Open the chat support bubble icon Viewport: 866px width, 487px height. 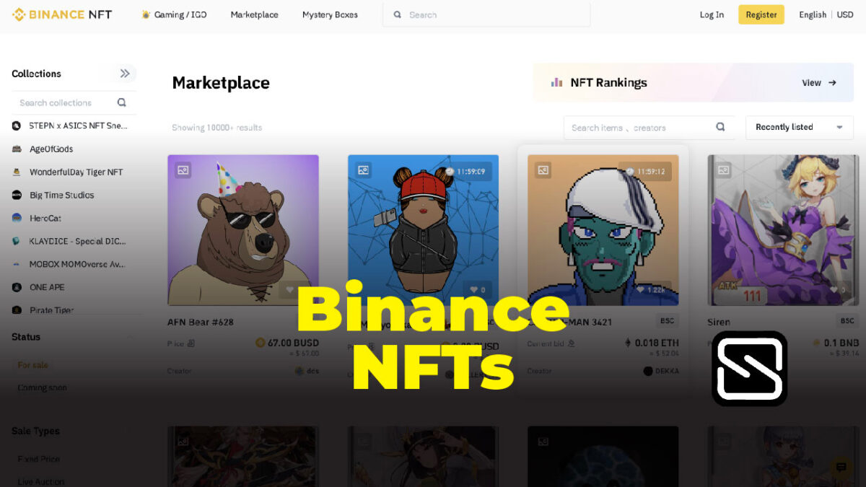pyautogui.click(x=841, y=467)
